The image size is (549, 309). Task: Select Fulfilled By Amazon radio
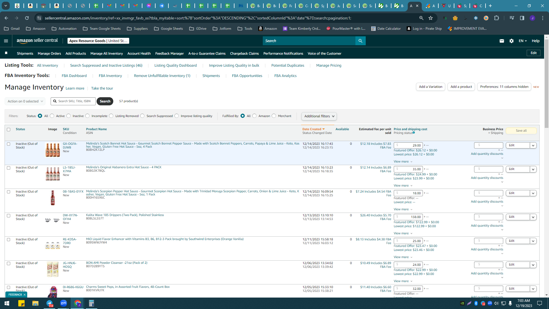[x=254, y=116]
